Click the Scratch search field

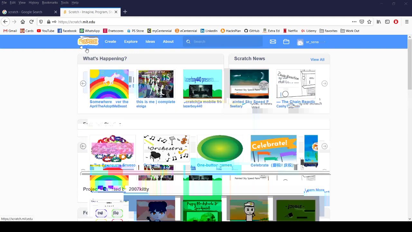coord(223,42)
